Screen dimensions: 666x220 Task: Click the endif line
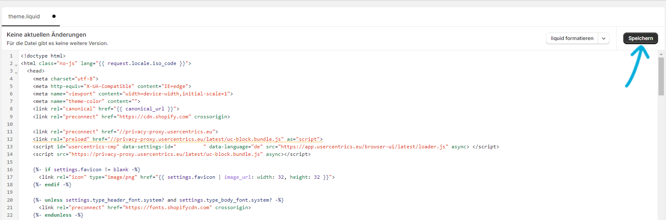pos(52,185)
